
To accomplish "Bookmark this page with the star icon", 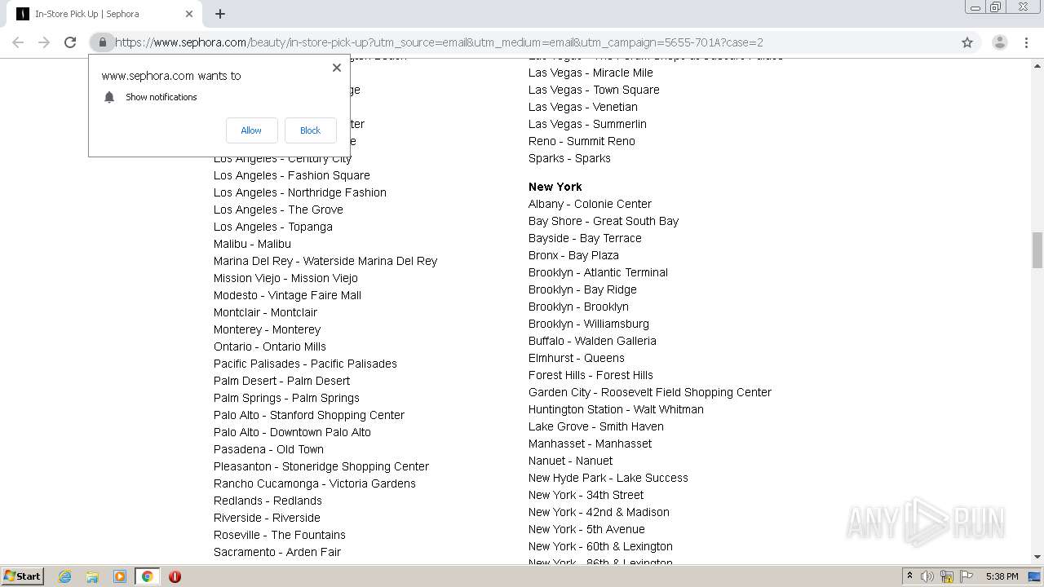I will [x=967, y=42].
